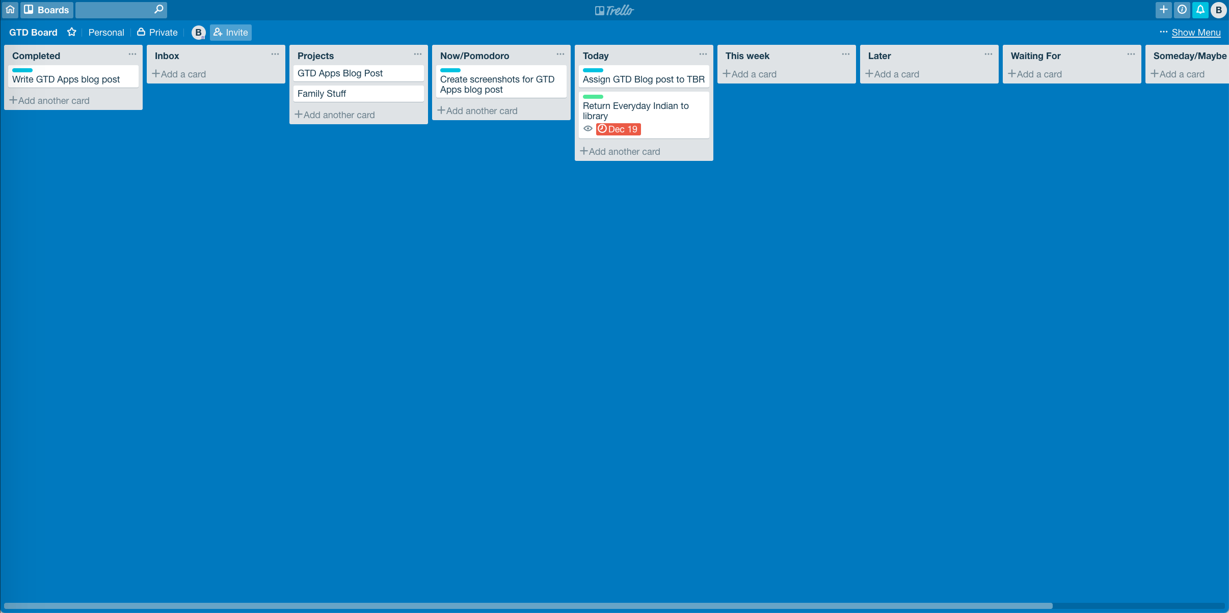Click the private lock icon
Viewport: 1229px width, 613px height.
click(x=141, y=32)
